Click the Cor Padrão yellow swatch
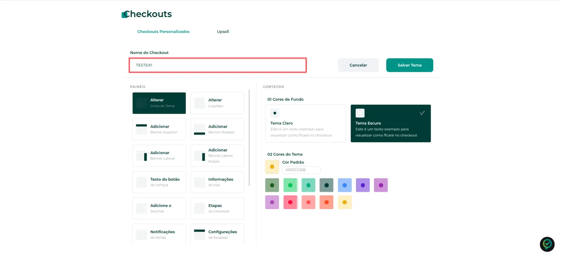This screenshot has height=257, width=561. 272,167
